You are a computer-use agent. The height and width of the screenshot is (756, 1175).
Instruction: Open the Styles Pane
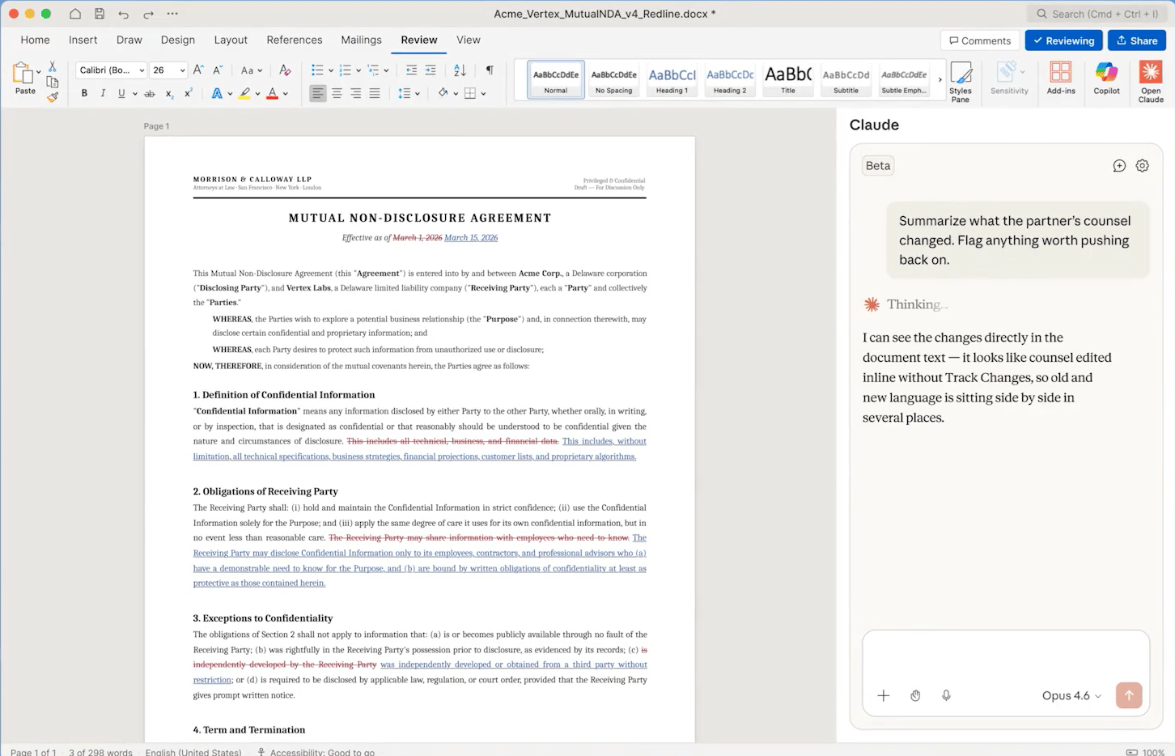(x=961, y=81)
